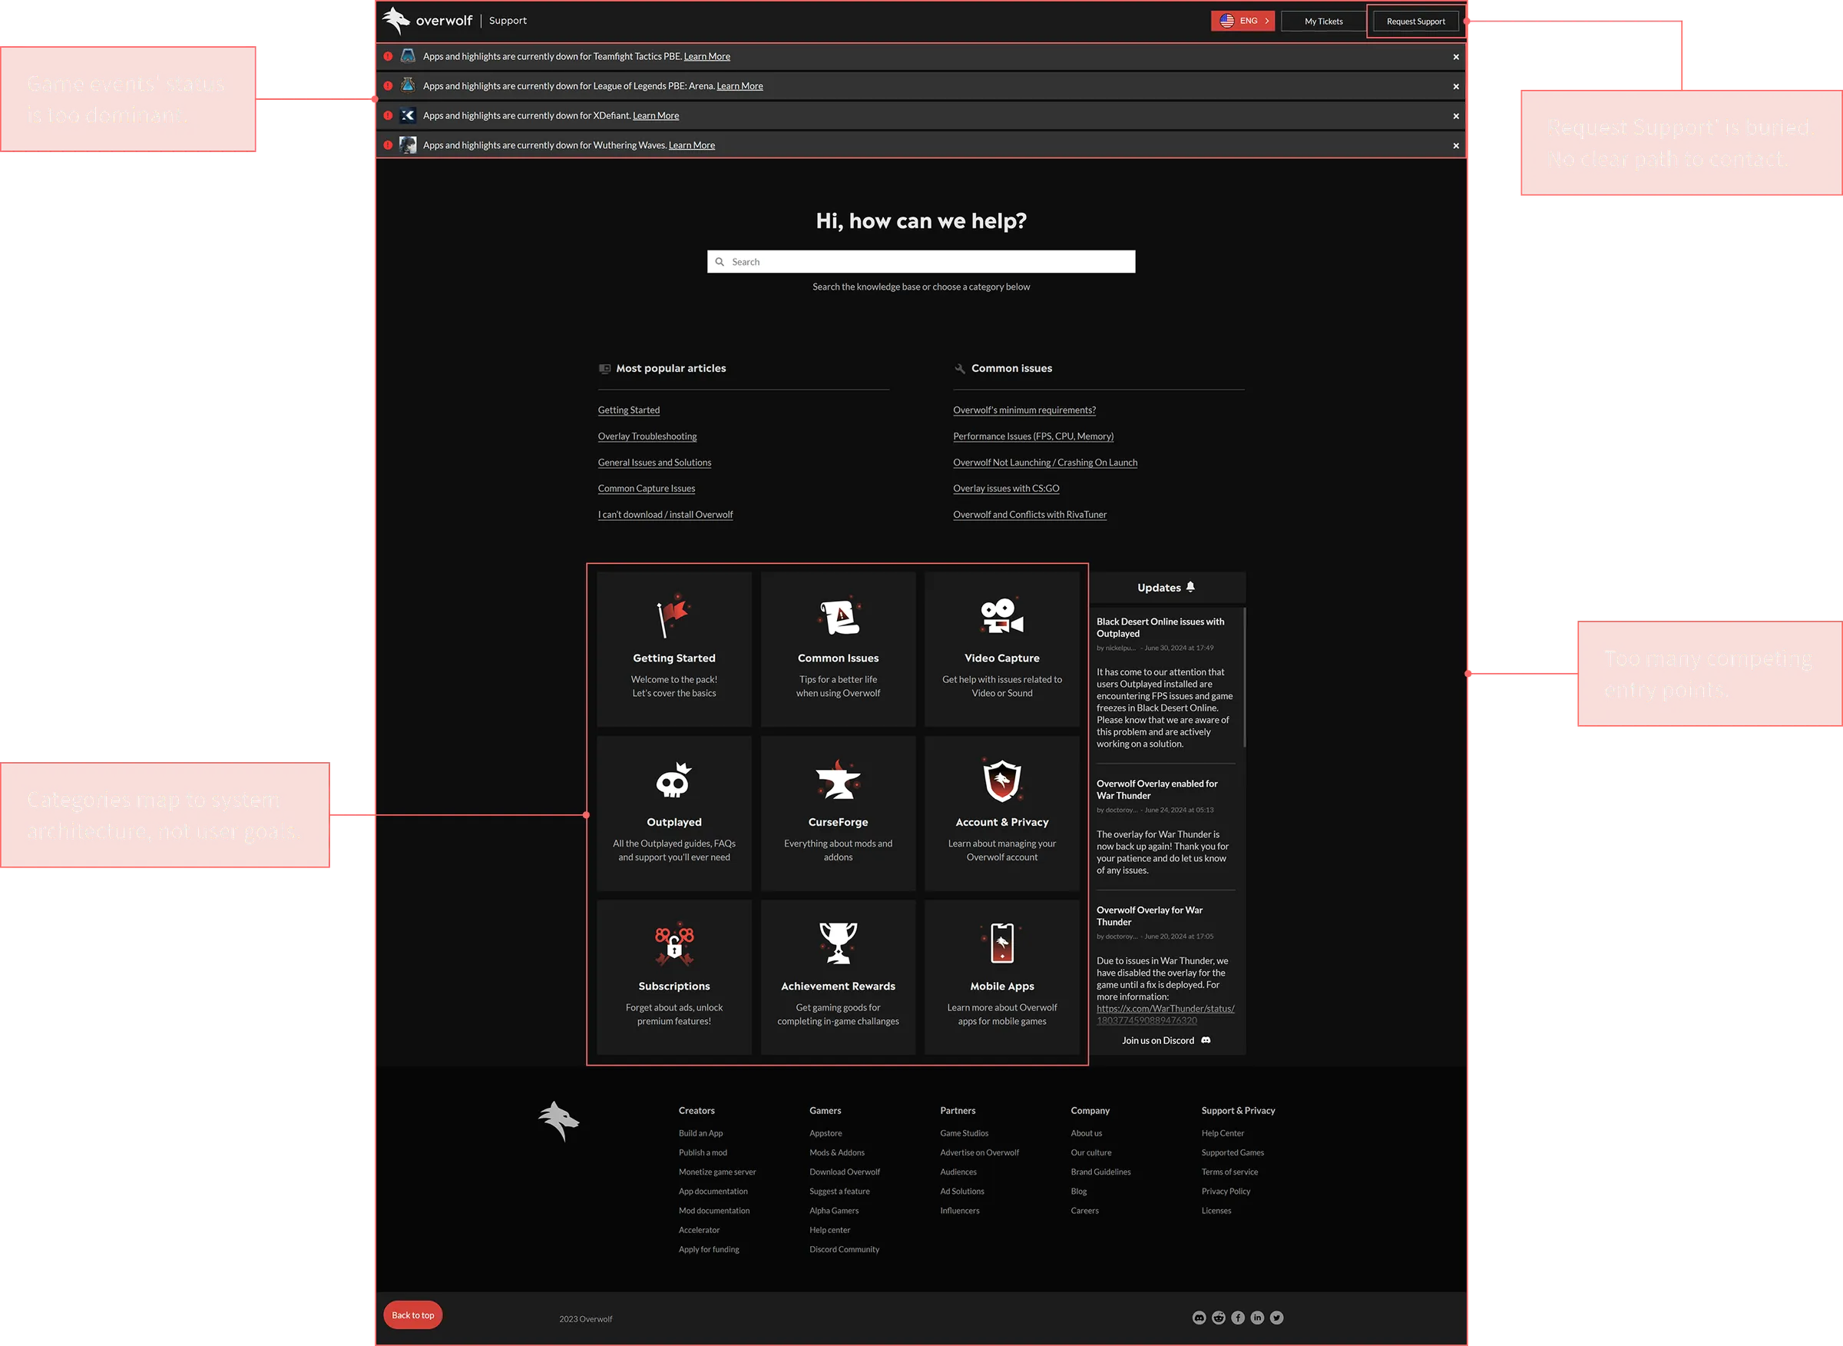Dismiss the Teamfight Tactics PBE alert
This screenshot has height=1346, width=1843.
pyautogui.click(x=1456, y=57)
